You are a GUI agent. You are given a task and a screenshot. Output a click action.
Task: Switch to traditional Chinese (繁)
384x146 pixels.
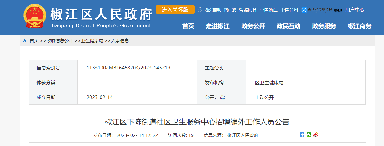[x=234, y=9]
